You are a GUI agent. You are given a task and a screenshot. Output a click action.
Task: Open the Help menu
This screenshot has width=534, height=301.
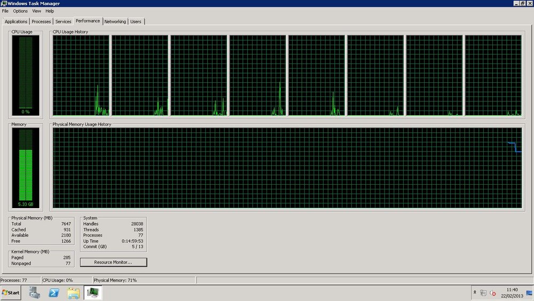coord(50,11)
